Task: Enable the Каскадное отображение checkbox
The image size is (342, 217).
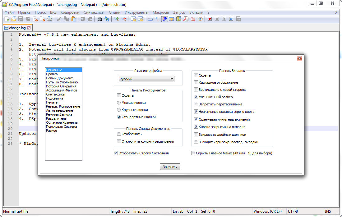Action: coord(196,82)
